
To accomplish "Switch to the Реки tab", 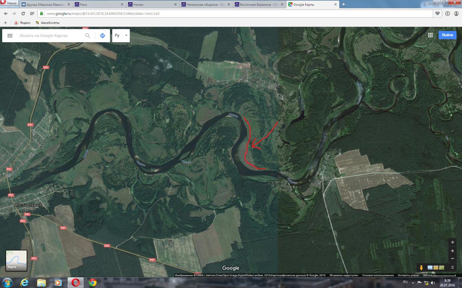I will pyautogui.click(x=99, y=4).
